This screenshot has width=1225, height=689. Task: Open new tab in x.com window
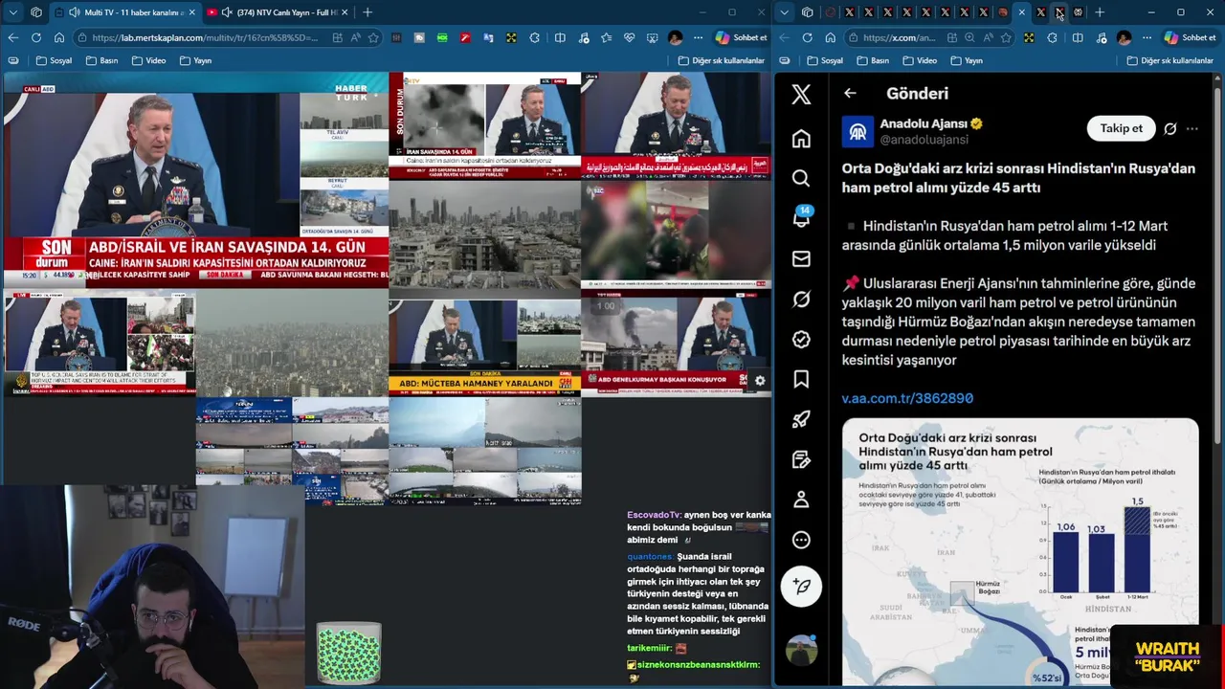pos(1100,12)
